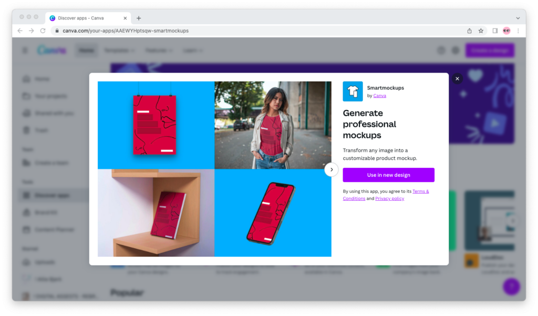Viewport: 538px width, 316px height.
Task: Select the Discover apps - Canva tab
Action: (x=88, y=18)
